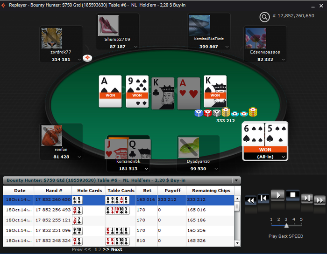327x254 pixels.
Task: Open komandirbk player menu chevron
Action: click(x=146, y=169)
